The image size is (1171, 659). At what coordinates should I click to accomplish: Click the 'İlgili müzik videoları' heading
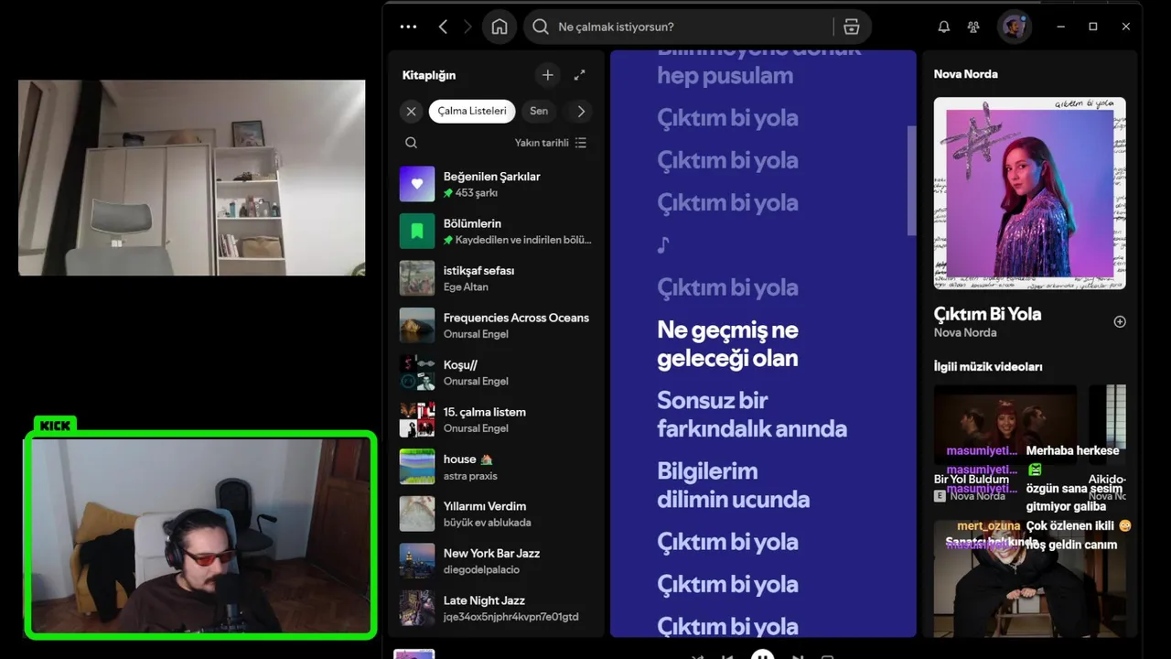tap(988, 367)
